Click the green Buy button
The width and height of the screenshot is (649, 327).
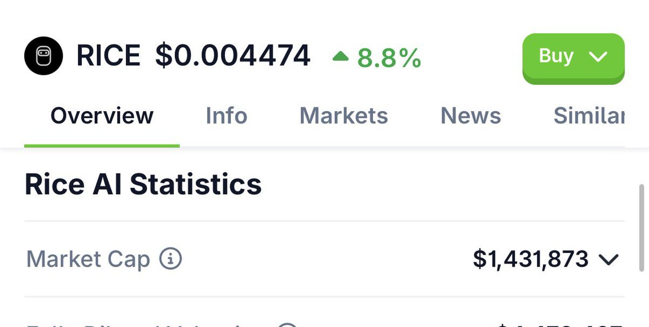tap(573, 58)
